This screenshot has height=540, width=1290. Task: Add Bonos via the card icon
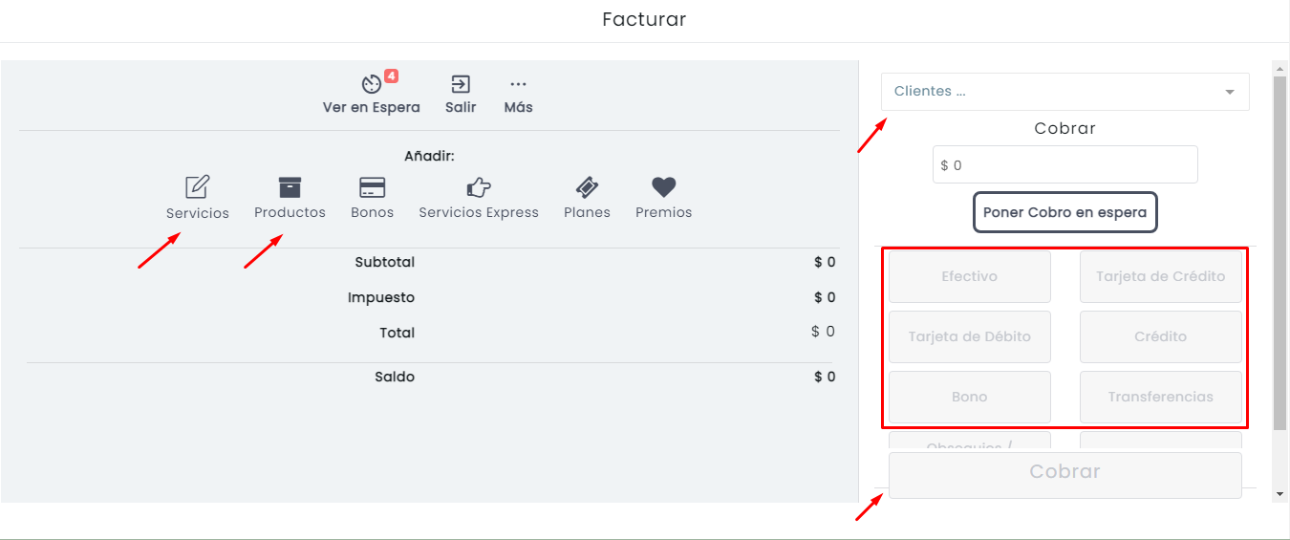[x=372, y=186]
